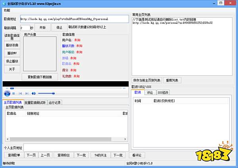This screenshot has width=238, height=168.
Task: Skip to previous track in player
Action: point(20,93)
